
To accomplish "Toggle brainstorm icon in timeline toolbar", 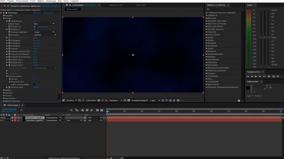I will pos(97,110).
